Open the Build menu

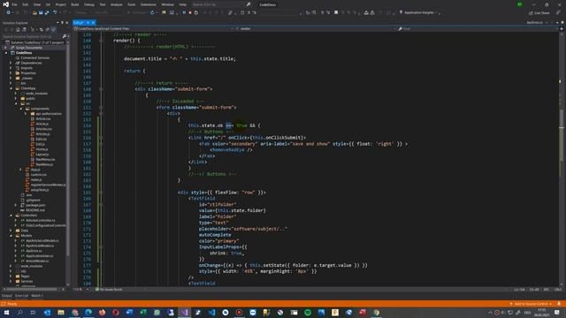74,4
